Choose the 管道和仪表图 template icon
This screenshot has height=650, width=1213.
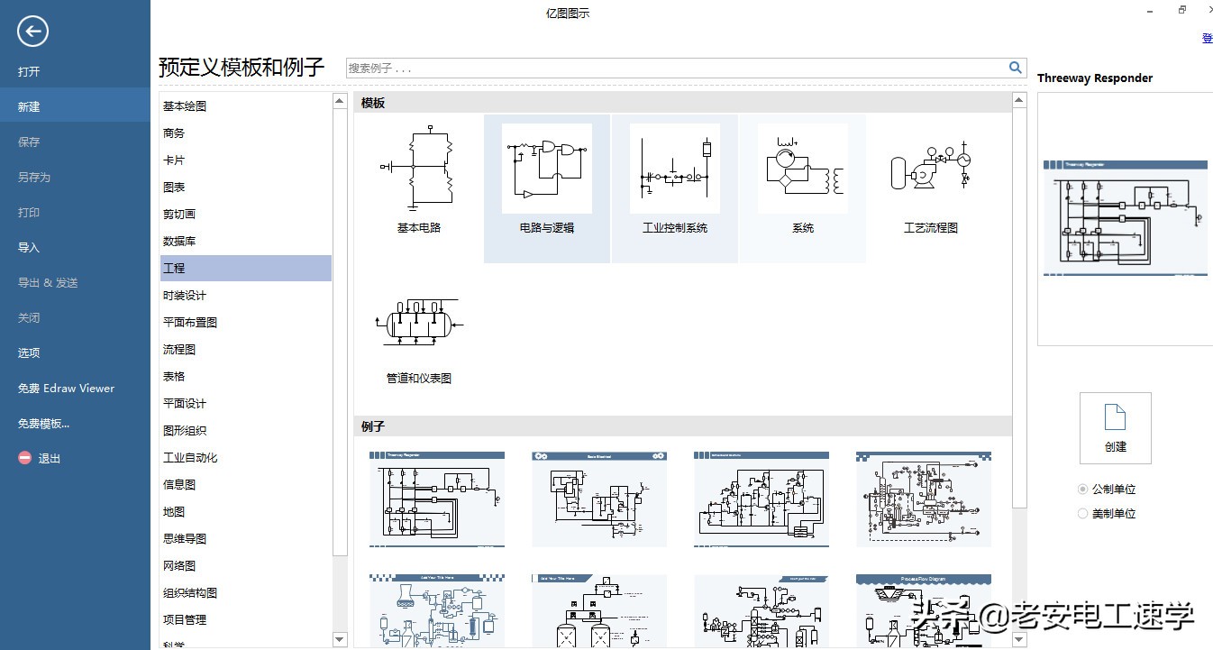coord(419,321)
